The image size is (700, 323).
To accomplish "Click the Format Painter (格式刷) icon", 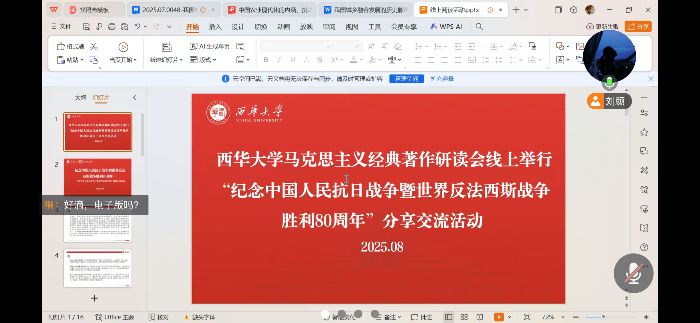I will point(61,46).
